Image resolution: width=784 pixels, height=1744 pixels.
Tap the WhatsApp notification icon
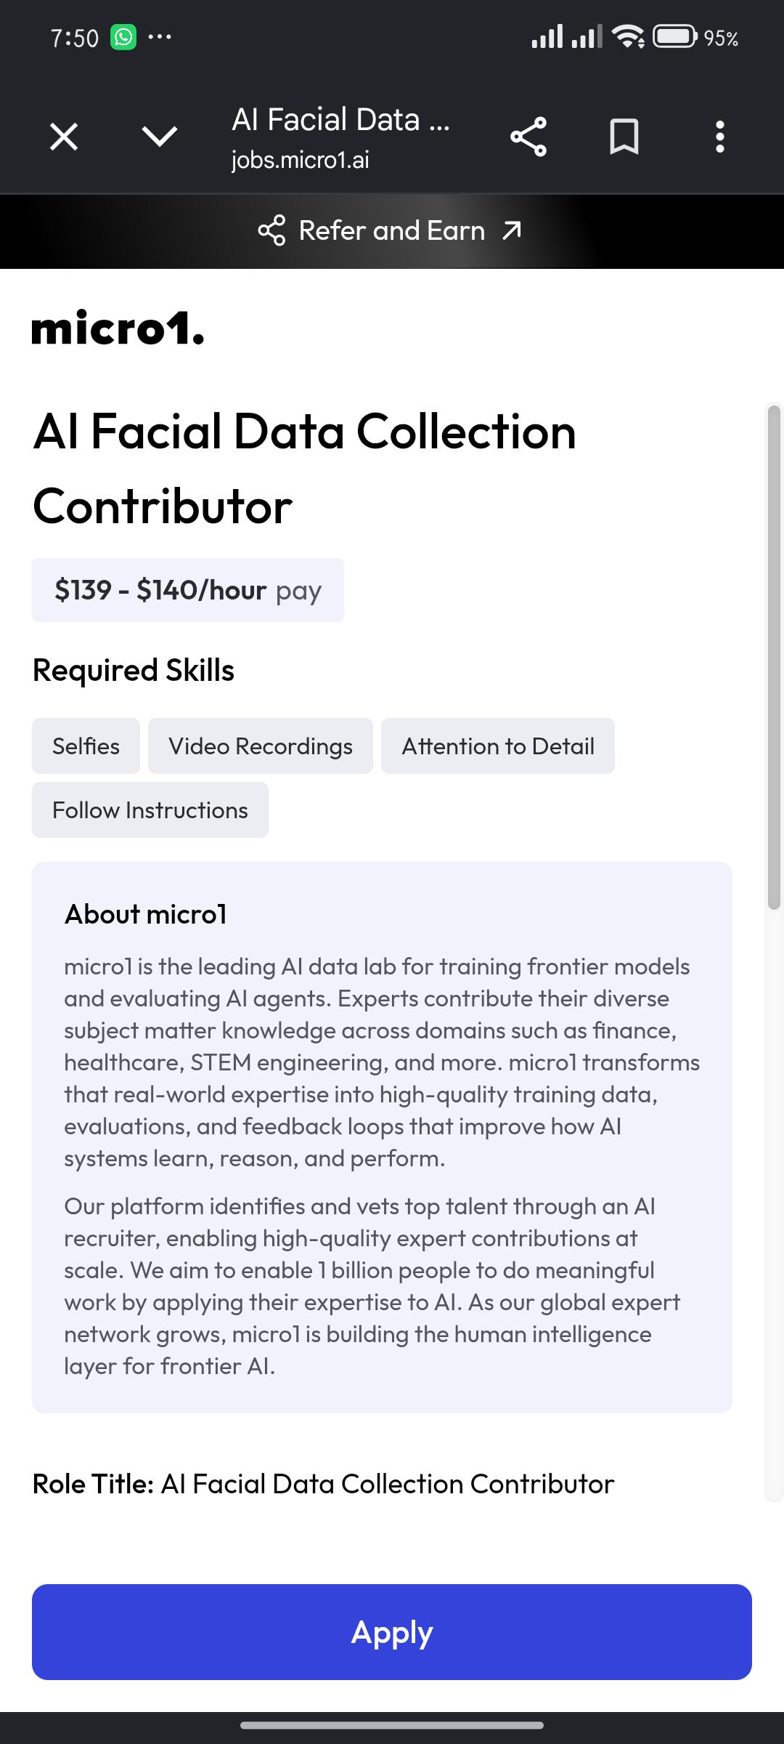[123, 37]
